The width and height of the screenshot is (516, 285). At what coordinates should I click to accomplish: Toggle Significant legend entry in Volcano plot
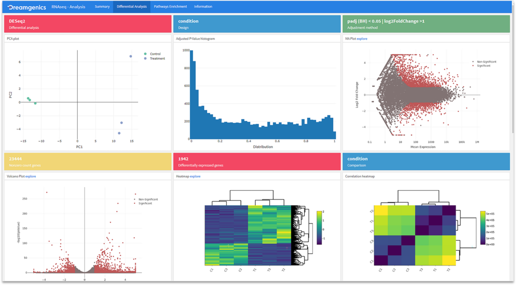tap(143, 203)
